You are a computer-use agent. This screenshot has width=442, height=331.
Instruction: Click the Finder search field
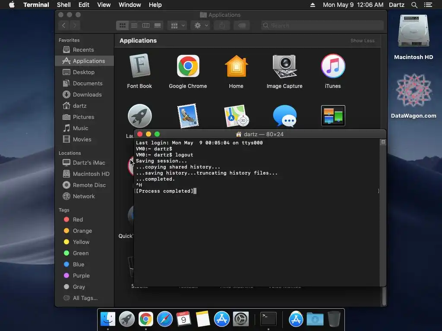point(322,25)
